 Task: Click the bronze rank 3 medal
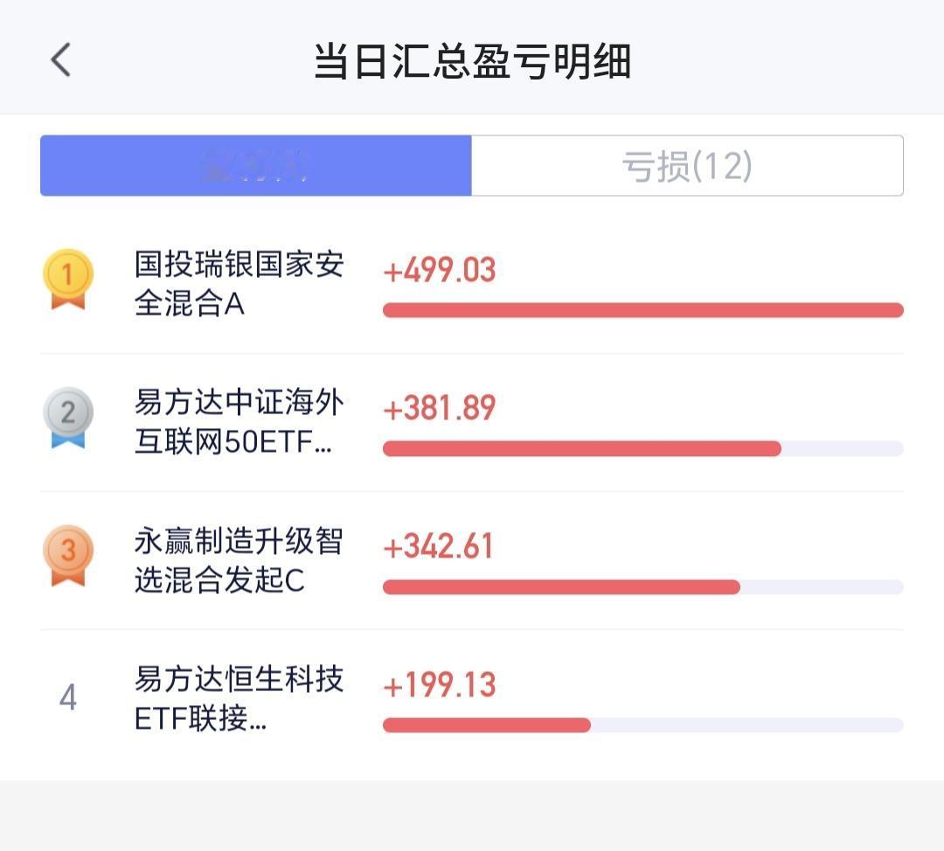point(68,556)
